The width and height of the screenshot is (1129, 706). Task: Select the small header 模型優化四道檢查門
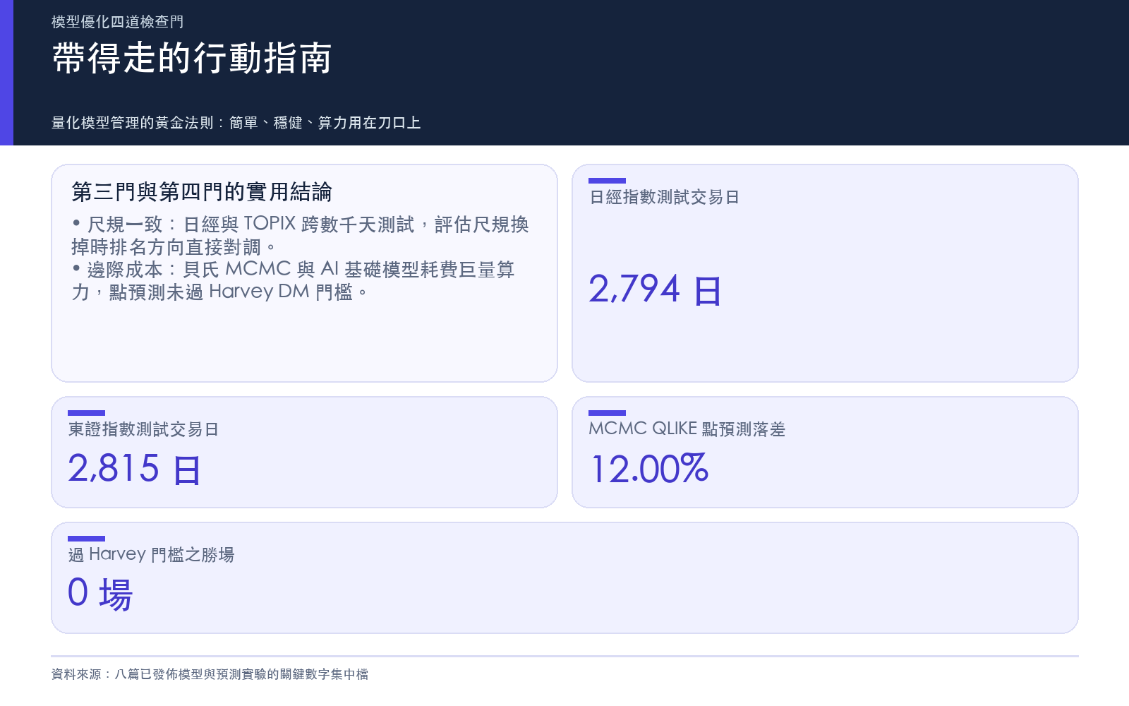[118, 22]
